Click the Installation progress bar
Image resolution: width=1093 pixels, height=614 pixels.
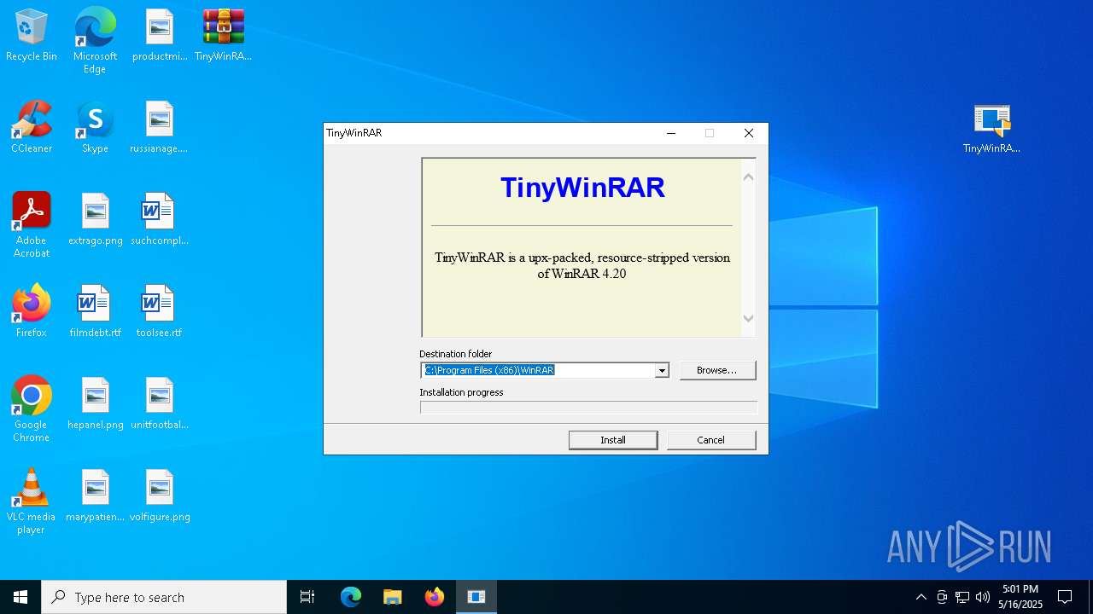click(588, 408)
